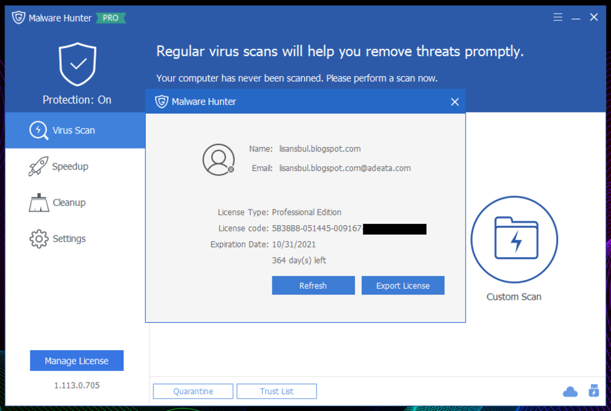Start a Custom Scan via folder icon
611x411 pixels.
515,239
